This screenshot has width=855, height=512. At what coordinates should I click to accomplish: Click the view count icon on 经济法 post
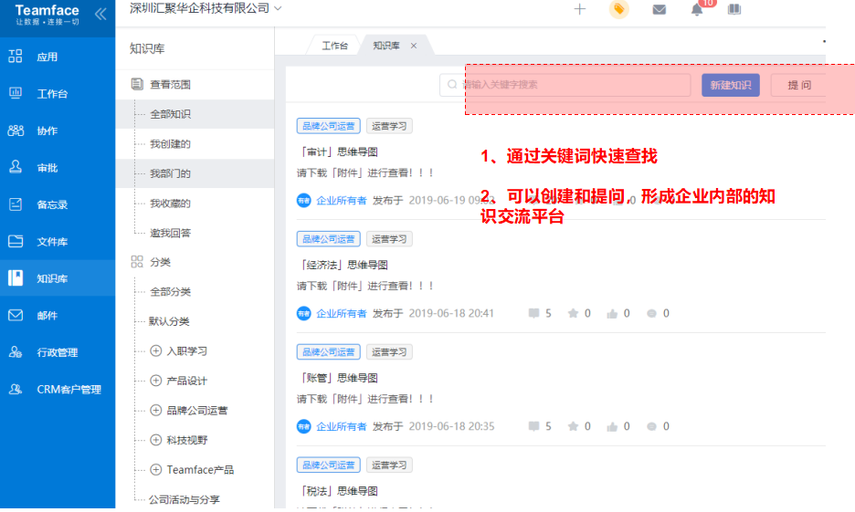point(651,313)
